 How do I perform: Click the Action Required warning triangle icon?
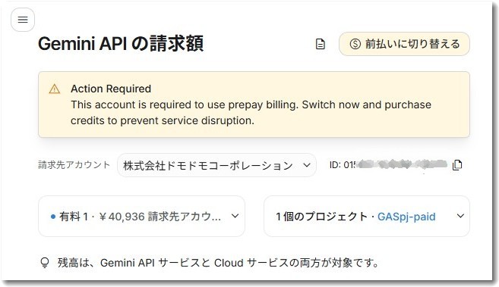point(55,89)
